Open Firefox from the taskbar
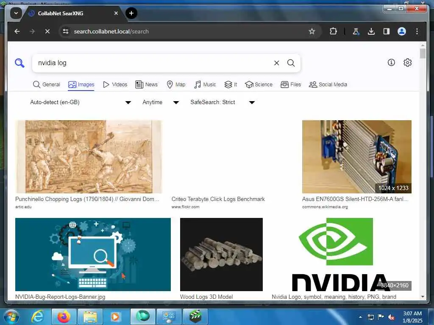Screen dimensions: 434x325 64,317
